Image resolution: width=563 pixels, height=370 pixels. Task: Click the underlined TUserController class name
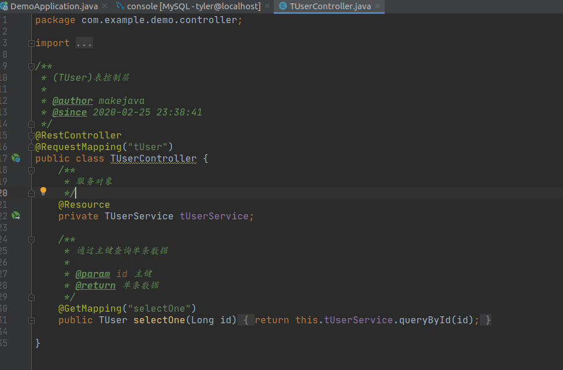pyautogui.click(x=153, y=158)
